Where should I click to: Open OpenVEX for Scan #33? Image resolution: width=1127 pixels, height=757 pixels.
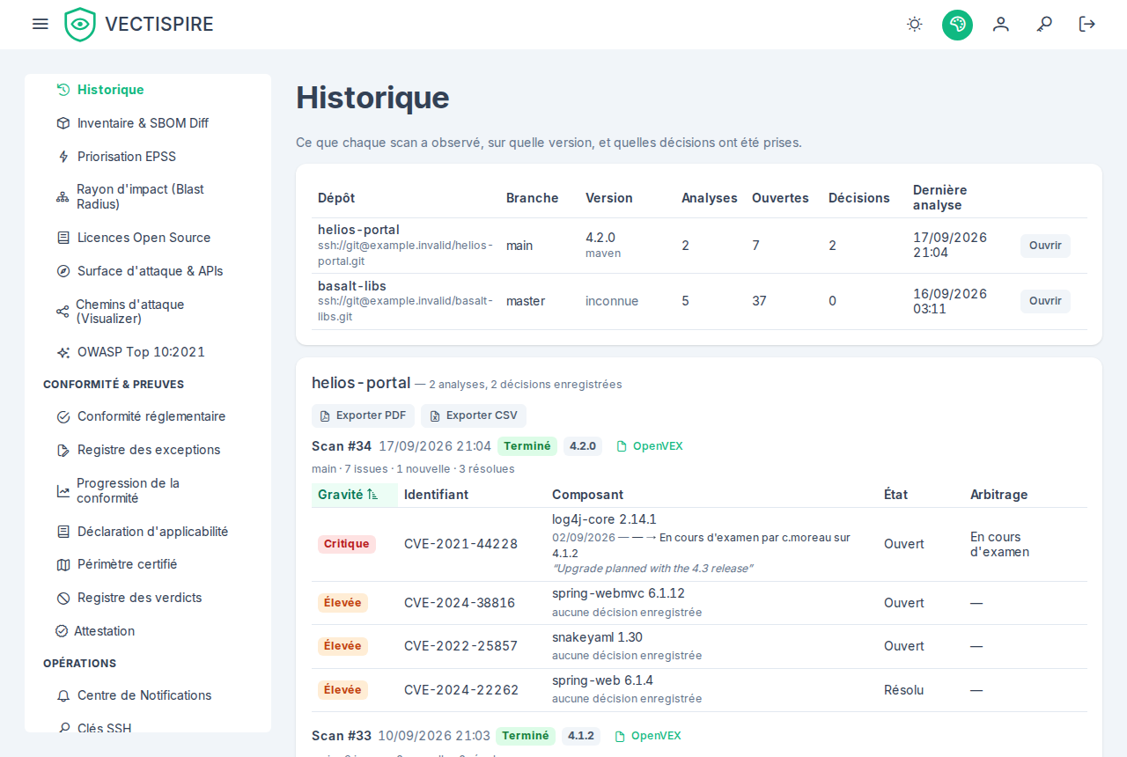click(648, 736)
